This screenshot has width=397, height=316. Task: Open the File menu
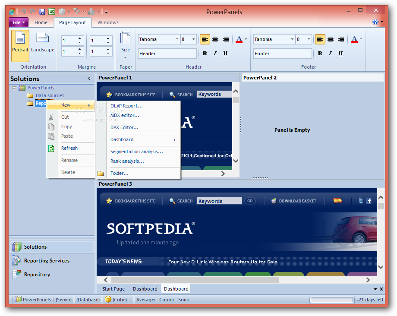click(19, 22)
